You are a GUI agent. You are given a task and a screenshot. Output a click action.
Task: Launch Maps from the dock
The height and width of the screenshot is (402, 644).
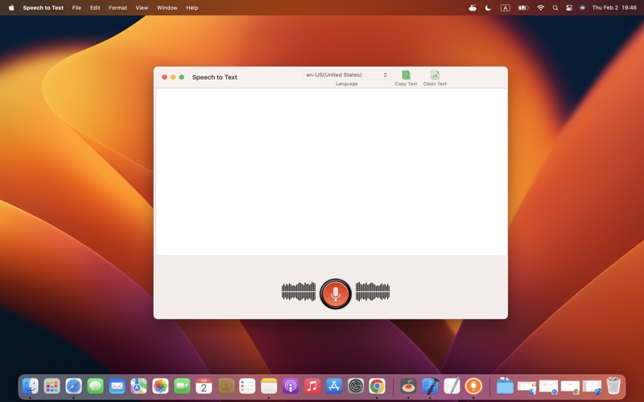pos(138,386)
